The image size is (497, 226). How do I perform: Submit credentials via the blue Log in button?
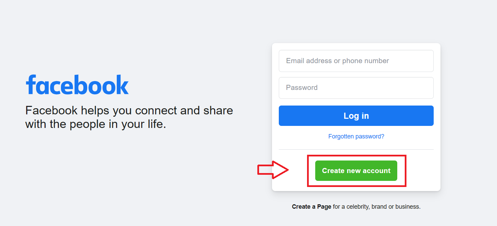[x=356, y=115]
